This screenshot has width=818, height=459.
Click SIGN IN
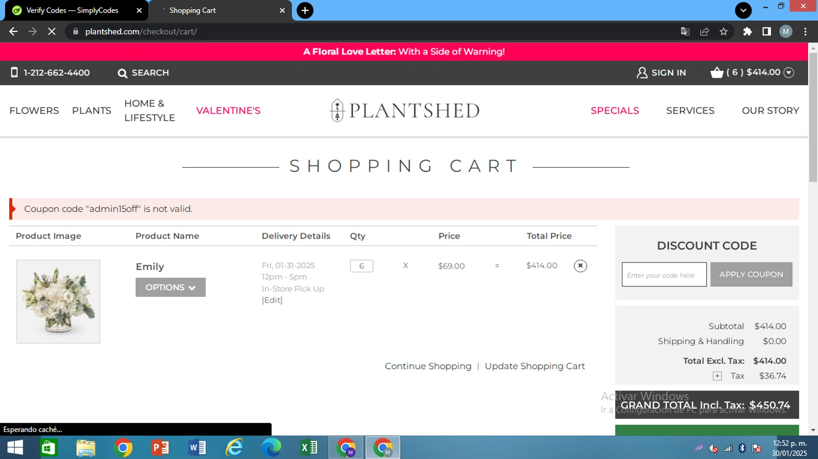(661, 72)
